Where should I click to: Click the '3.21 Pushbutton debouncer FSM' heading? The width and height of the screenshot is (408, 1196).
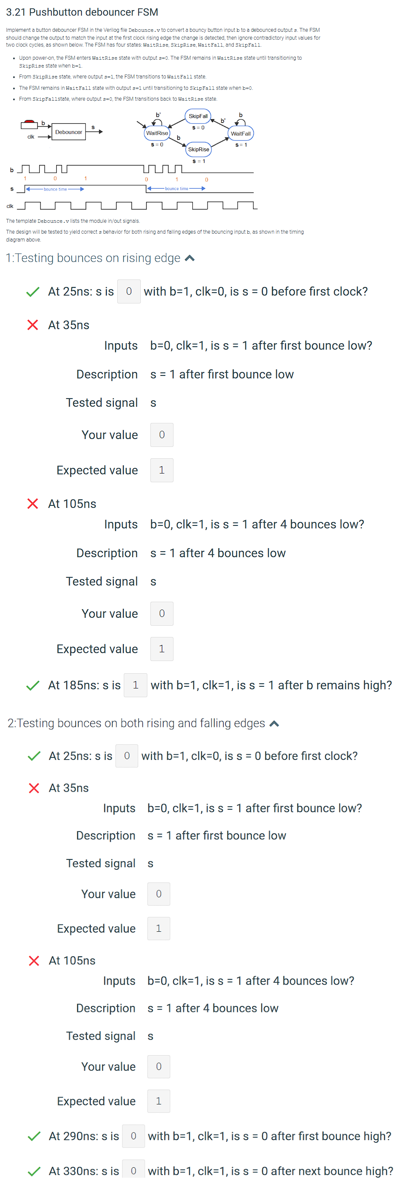(82, 12)
